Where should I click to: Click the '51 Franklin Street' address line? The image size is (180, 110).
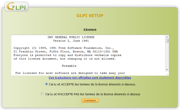[65, 52]
